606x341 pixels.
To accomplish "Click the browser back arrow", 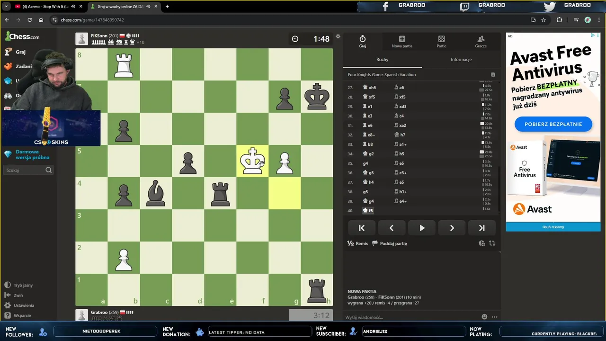I will [7, 20].
